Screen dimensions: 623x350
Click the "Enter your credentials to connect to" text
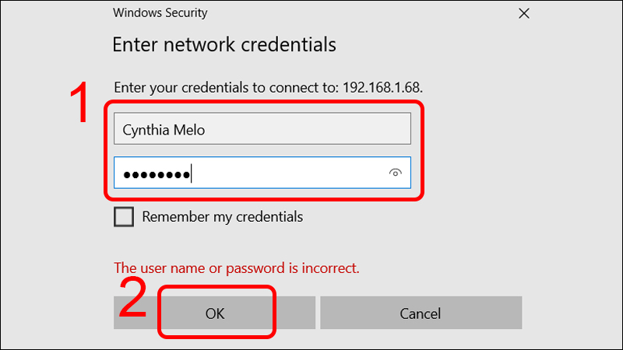[x=224, y=86]
